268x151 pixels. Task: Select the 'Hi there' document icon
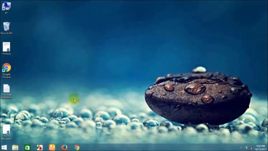click(x=6, y=49)
